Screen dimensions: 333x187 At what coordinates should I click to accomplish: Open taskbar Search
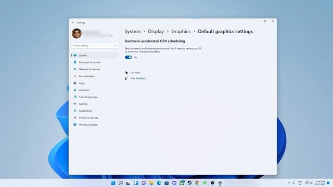point(121,183)
